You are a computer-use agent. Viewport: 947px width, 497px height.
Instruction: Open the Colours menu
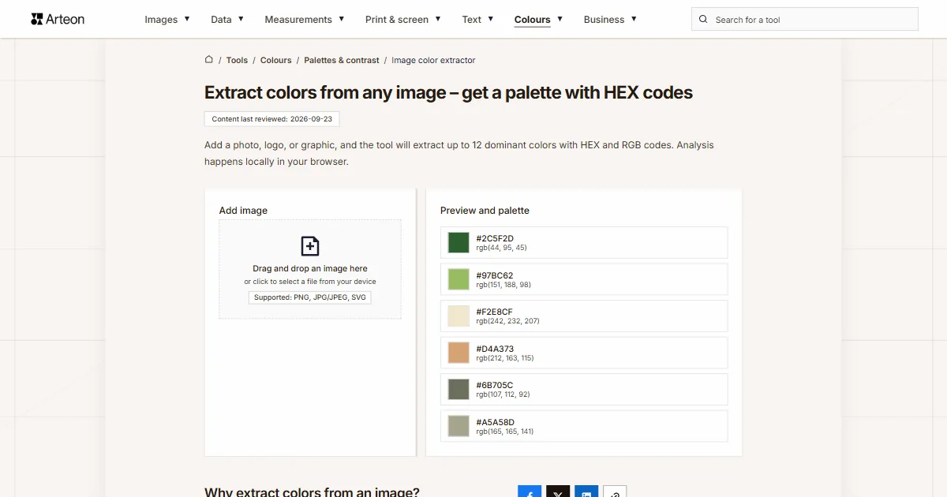[x=538, y=19]
